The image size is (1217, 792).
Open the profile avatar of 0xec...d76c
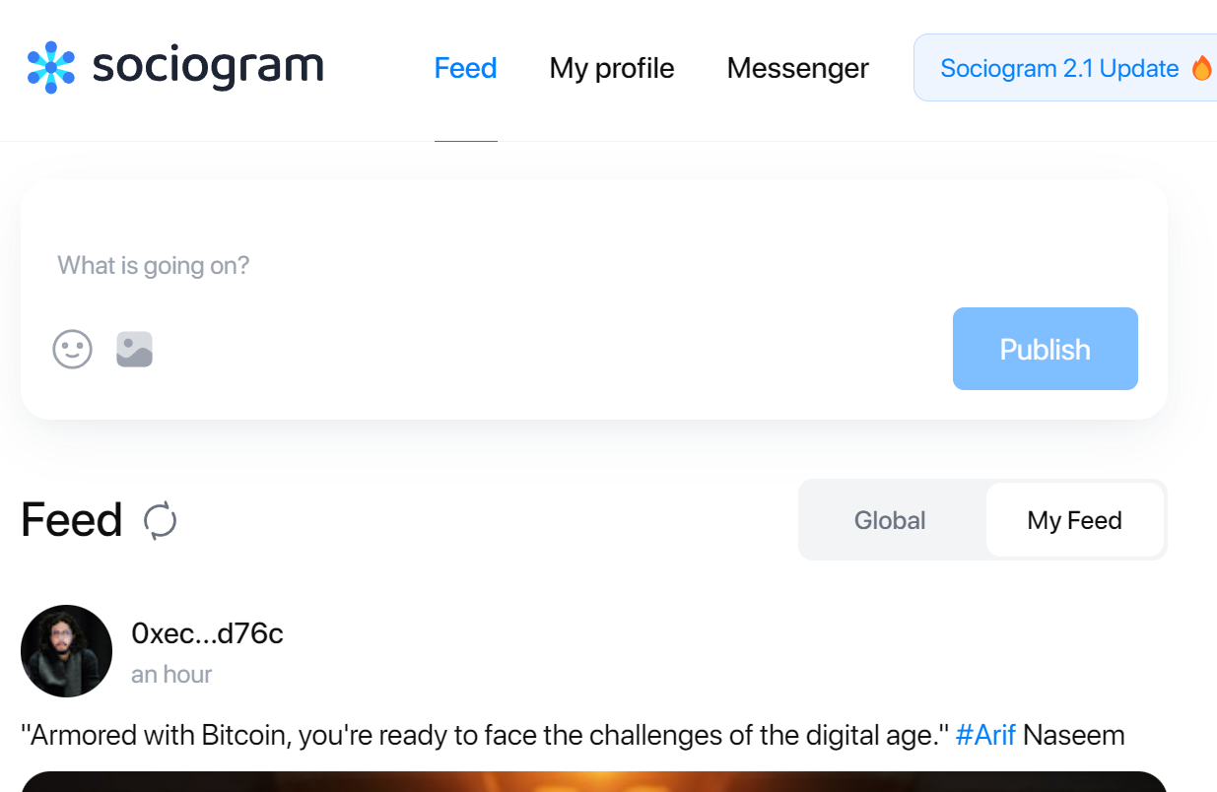coord(66,651)
